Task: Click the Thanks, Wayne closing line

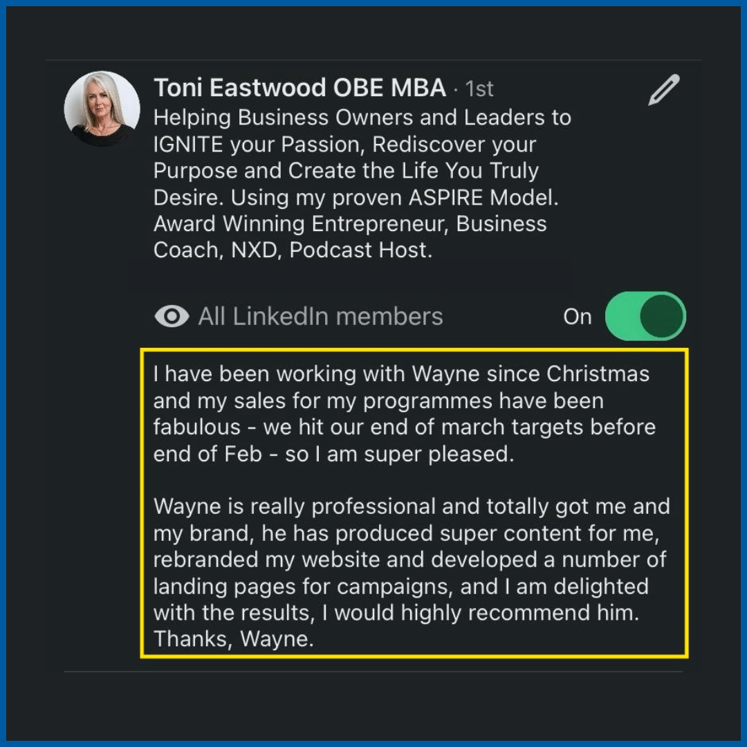Action: [234, 639]
